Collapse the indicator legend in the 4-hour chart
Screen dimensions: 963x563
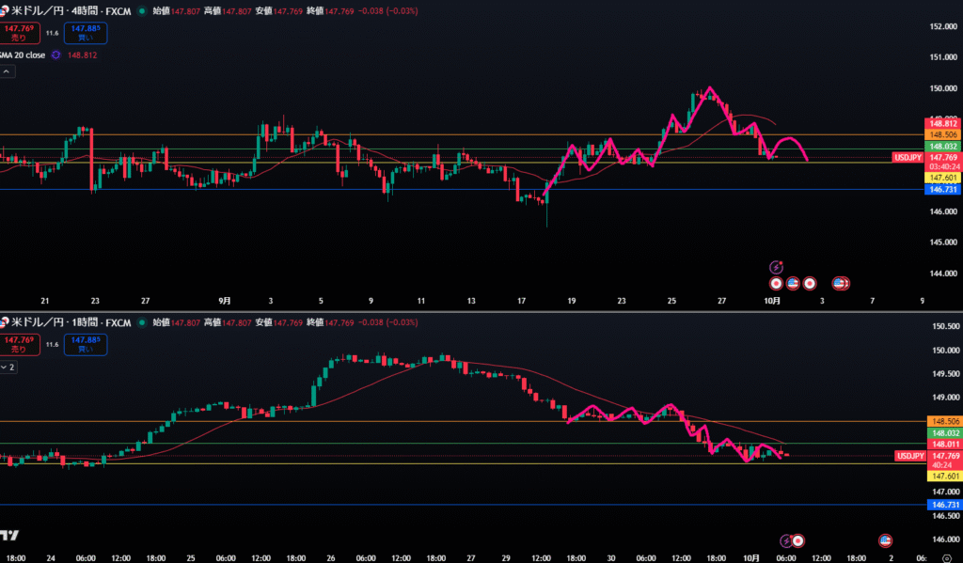pyautogui.click(x=6, y=71)
